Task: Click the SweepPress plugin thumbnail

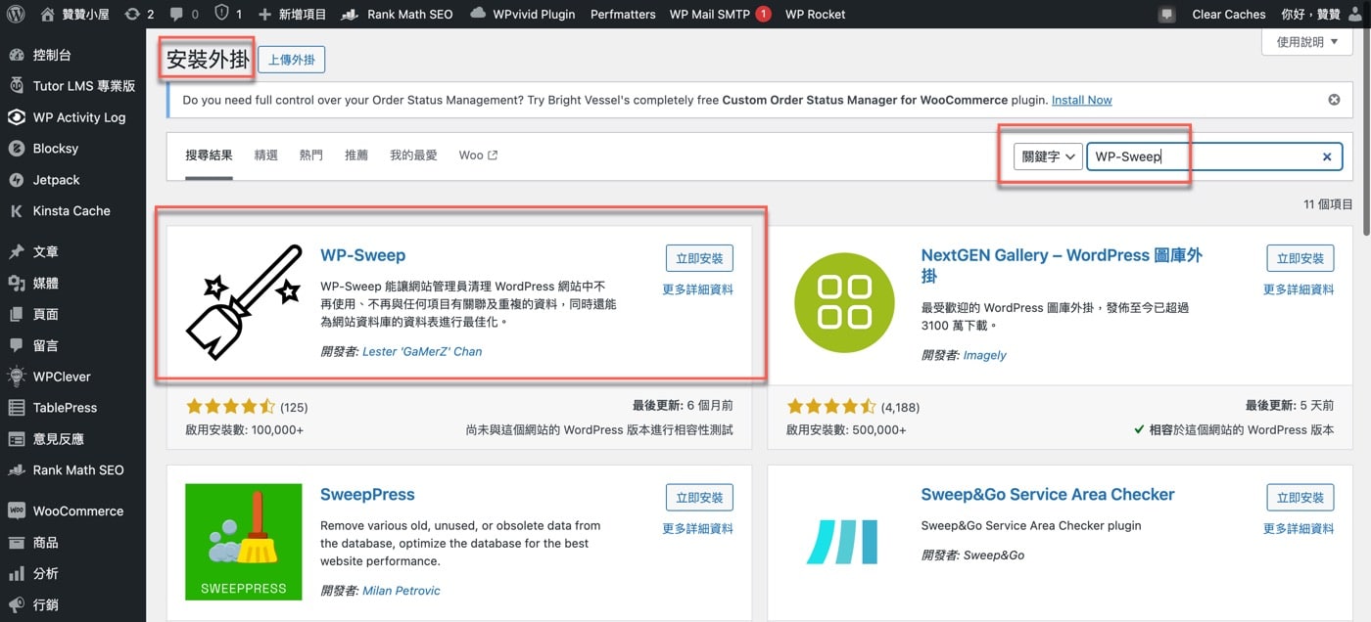Action: pyautogui.click(x=244, y=542)
